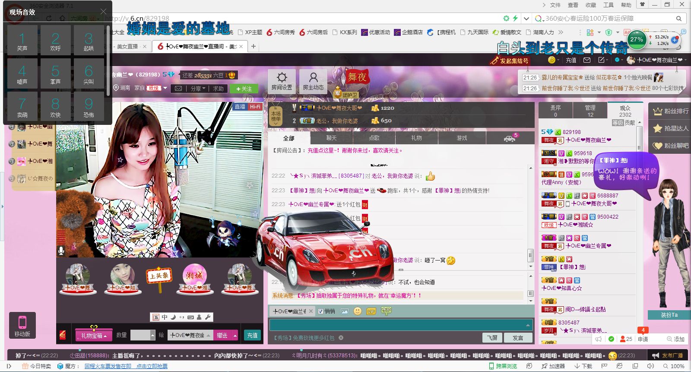691x372 pixels.
Task: Switch video to the Hi-Fi mode
Action: pos(255,107)
